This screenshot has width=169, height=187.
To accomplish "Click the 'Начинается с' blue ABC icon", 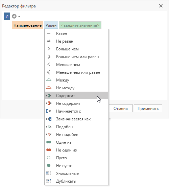I will (49, 111).
